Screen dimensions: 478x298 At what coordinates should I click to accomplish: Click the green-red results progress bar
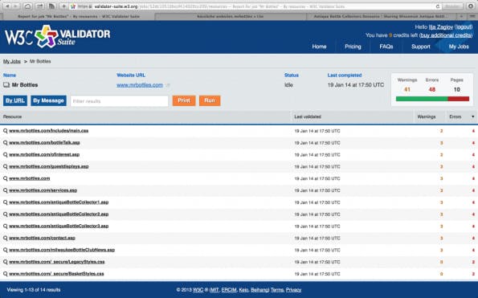pos(432,99)
